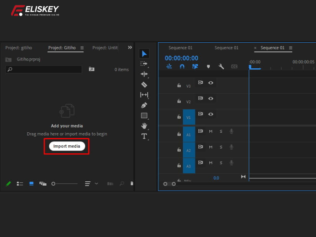Expand hidden panel tabs with double chevron

(130, 47)
